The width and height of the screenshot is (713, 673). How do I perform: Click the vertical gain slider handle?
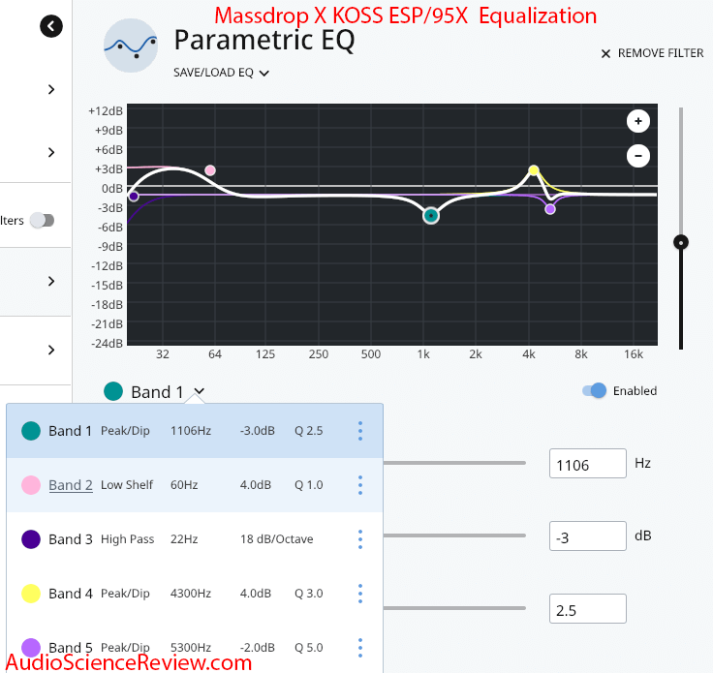point(681,242)
